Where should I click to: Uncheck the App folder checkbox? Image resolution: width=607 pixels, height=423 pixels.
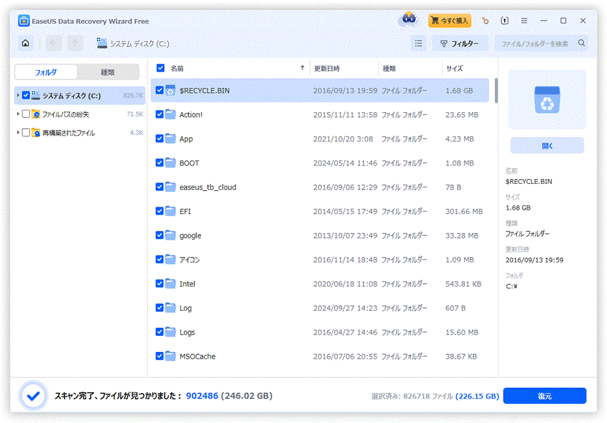[x=159, y=139]
